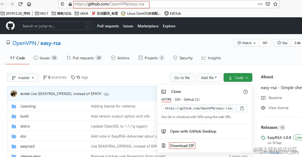Open the Releases heading link
302x157 pixels.
tap(269, 127)
